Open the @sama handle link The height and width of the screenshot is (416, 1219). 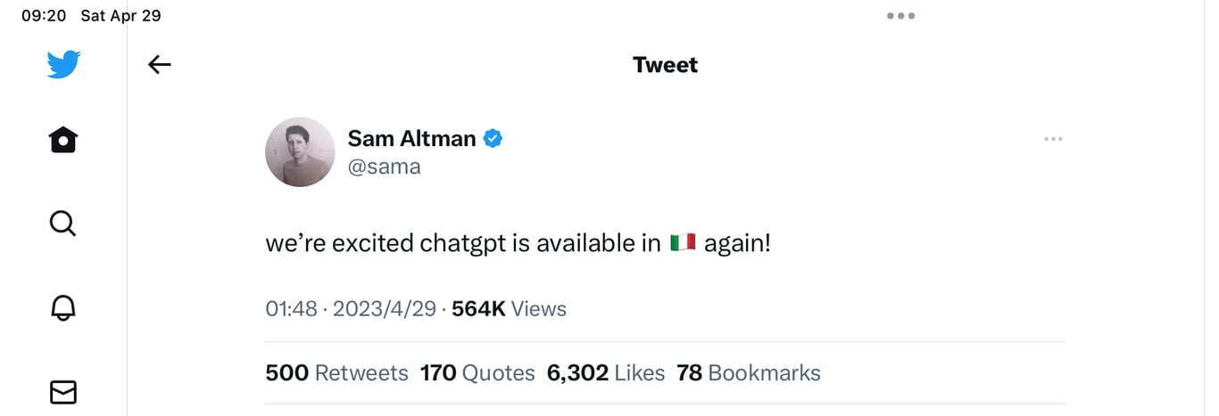[384, 167]
